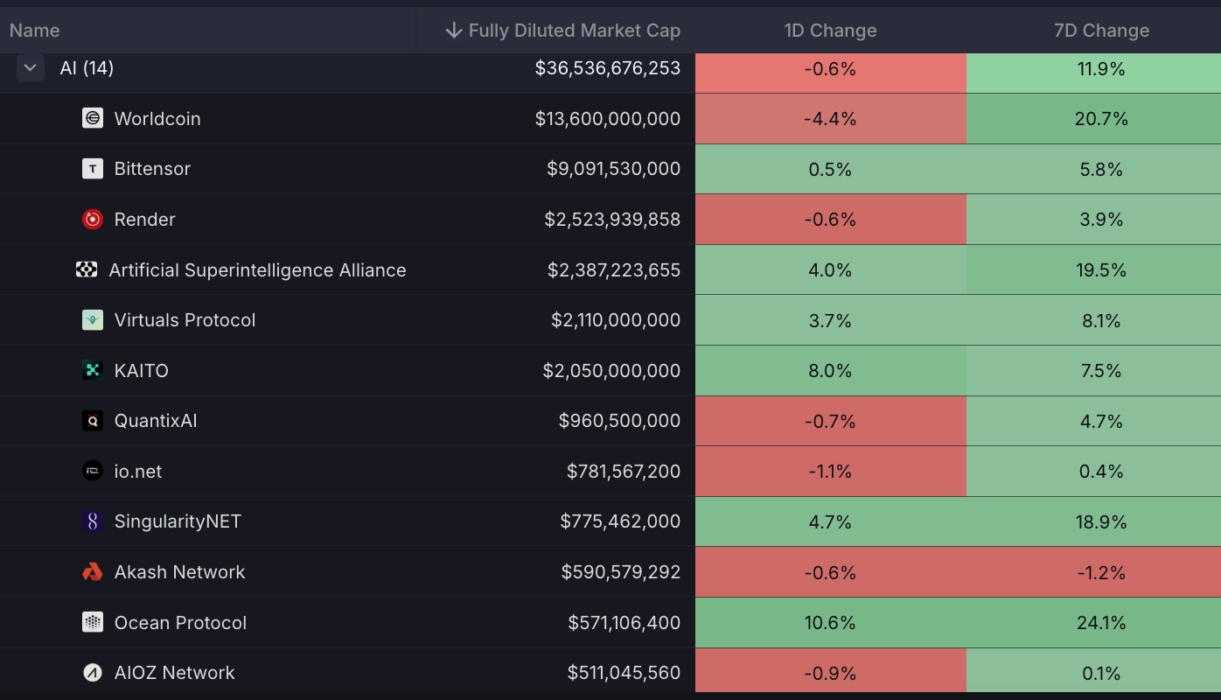Click the Virtuals Protocol logo icon
The width and height of the screenshot is (1221, 700).
[93, 320]
